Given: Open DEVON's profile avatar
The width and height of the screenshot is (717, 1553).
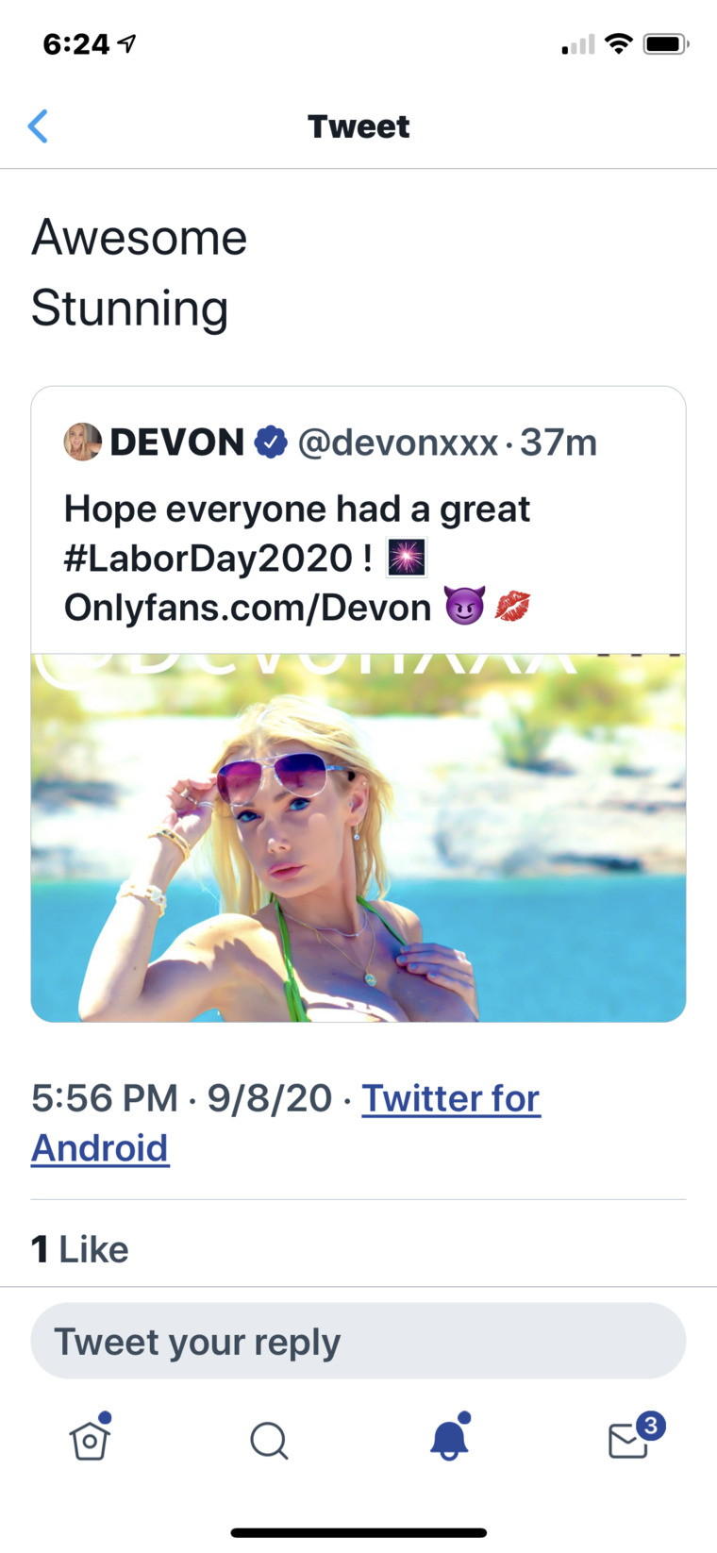Looking at the screenshot, I should 83,442.
